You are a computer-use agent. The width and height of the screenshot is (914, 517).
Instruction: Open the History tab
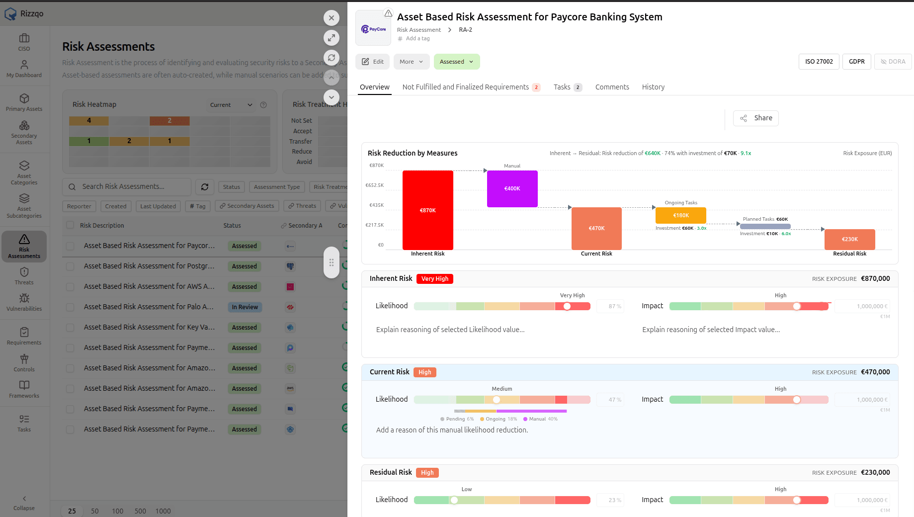click(653, 87)
